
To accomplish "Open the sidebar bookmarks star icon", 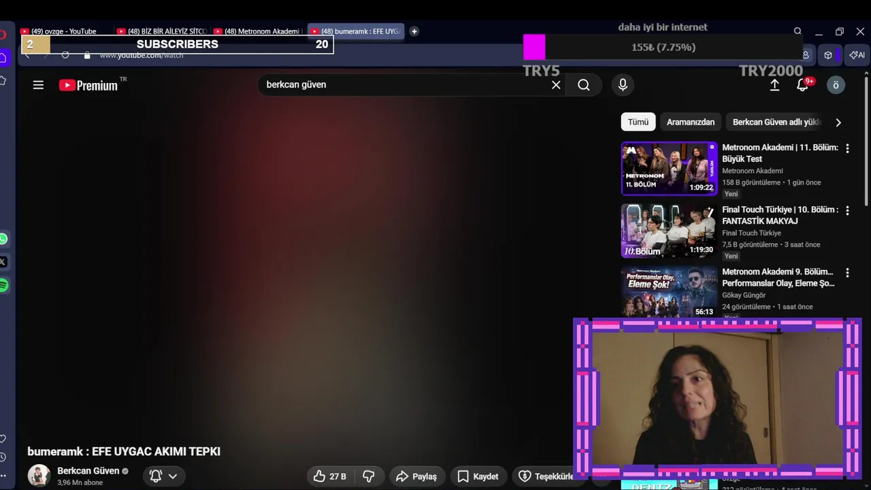I will 3,81.
